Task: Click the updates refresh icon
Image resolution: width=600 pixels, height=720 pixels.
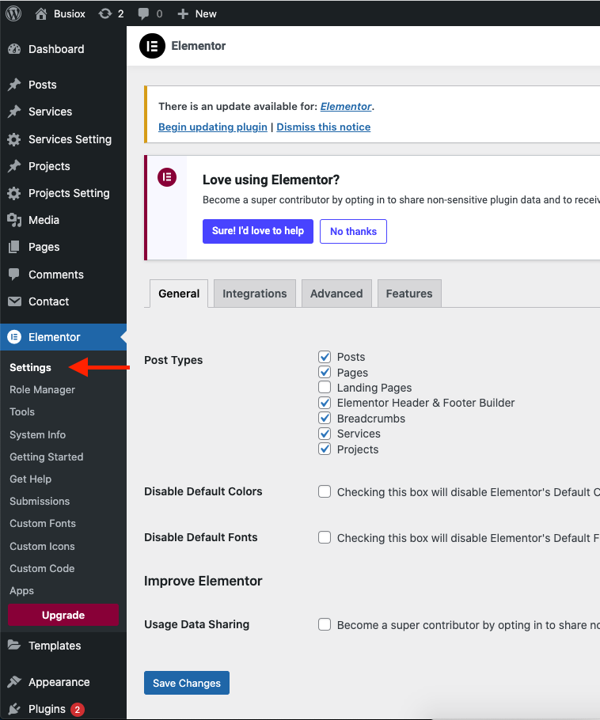Action: tap(104, 13)
